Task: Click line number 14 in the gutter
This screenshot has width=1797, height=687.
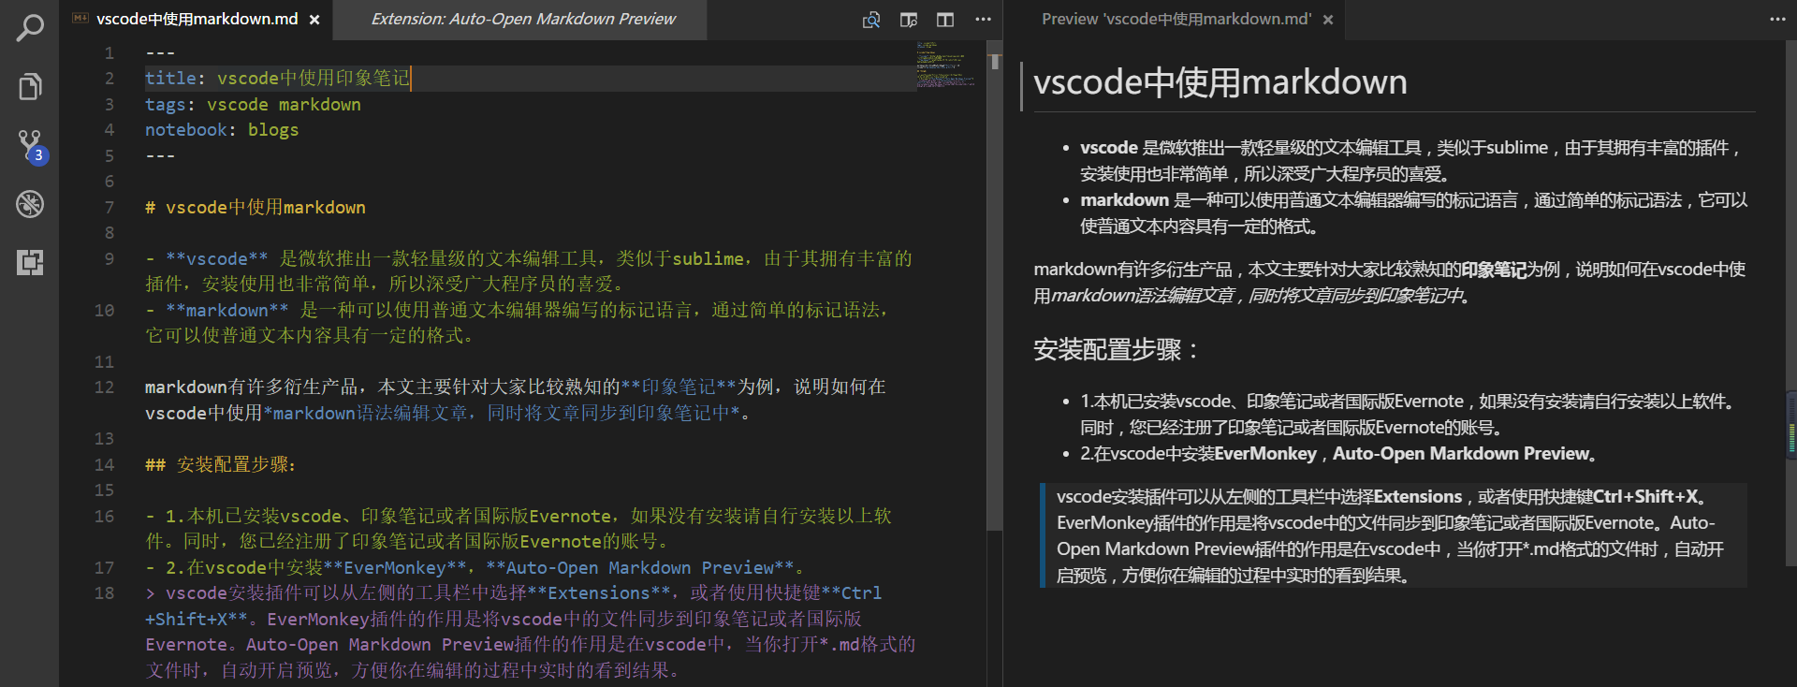Action: click(104, 464)
